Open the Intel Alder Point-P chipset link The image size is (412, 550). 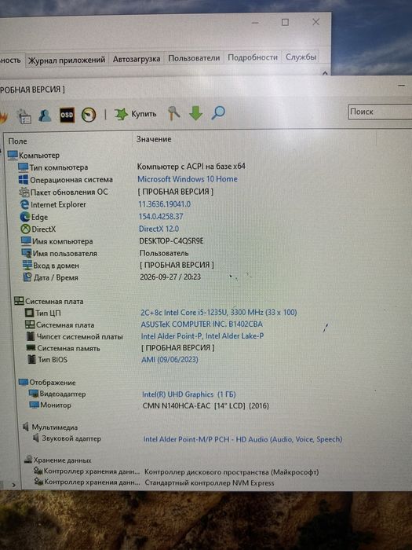pos(202,336)
